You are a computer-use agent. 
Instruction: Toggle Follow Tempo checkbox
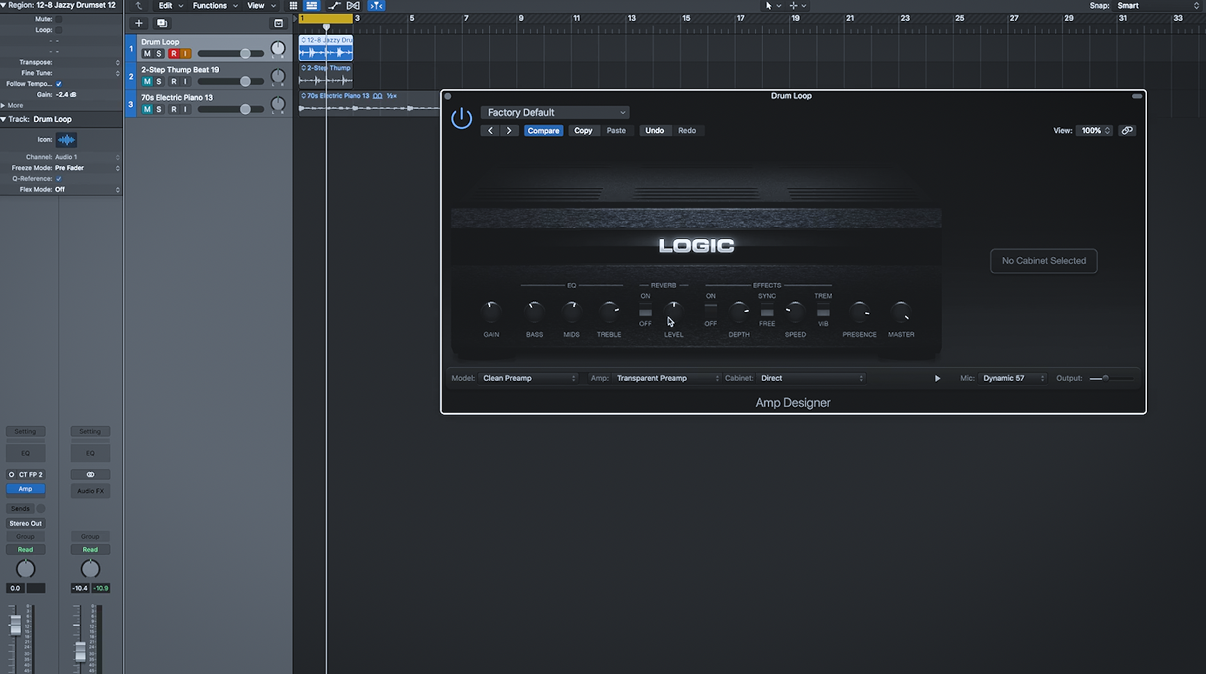point(58,84)
